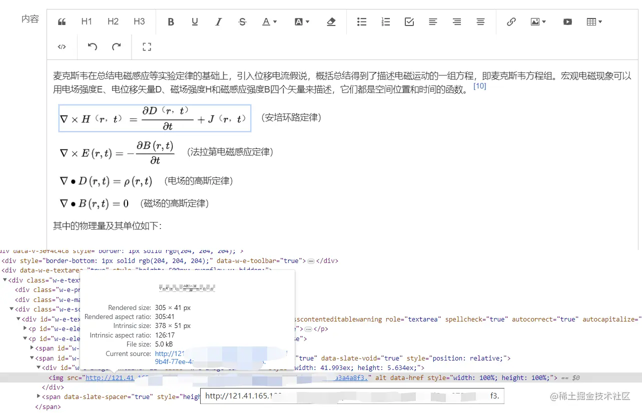Click the URL address bar at bottom
The image size is (642, 413).
click(x=350, y=395)
